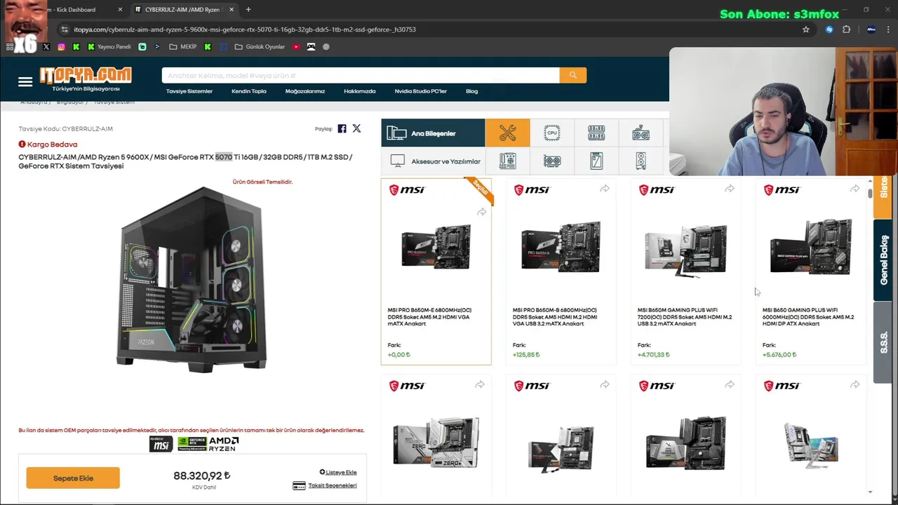This screenshot has height=505, width=898.
Task: Select the Aksesuar ve Yazılımlar tab
Action: coord(433,161)
